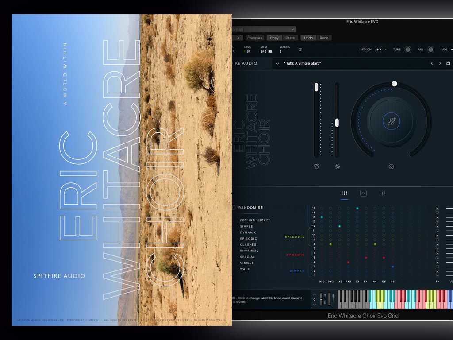This screenshot has height=340, width=453.
Task: Toggle the FX checkbox for row 1
Action: point(438,275)
